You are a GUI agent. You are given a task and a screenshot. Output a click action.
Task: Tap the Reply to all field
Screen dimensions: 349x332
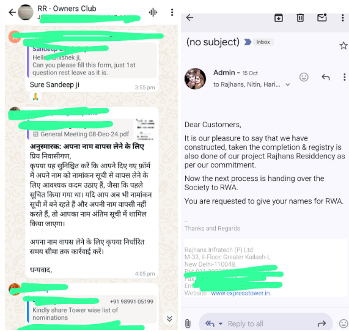click(x=246, y=323)
